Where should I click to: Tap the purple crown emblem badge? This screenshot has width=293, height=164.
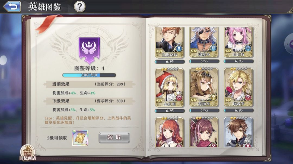pos(89,50)
